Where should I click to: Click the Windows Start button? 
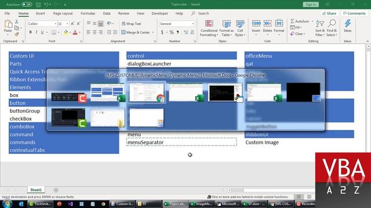6,204
